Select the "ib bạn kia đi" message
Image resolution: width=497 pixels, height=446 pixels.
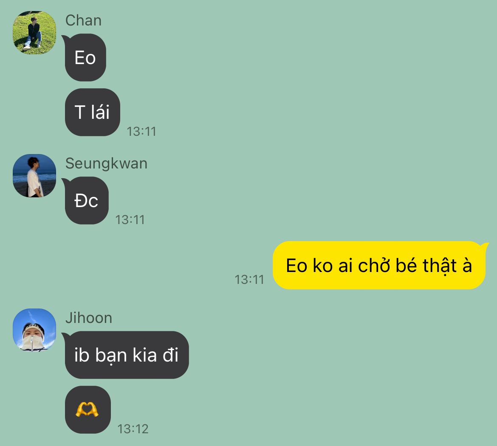tap(126, 355)
